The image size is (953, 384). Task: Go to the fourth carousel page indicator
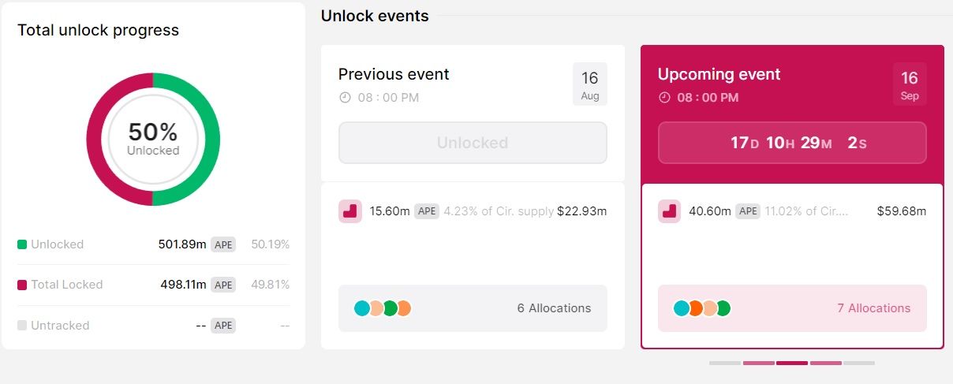click(825, 363)
